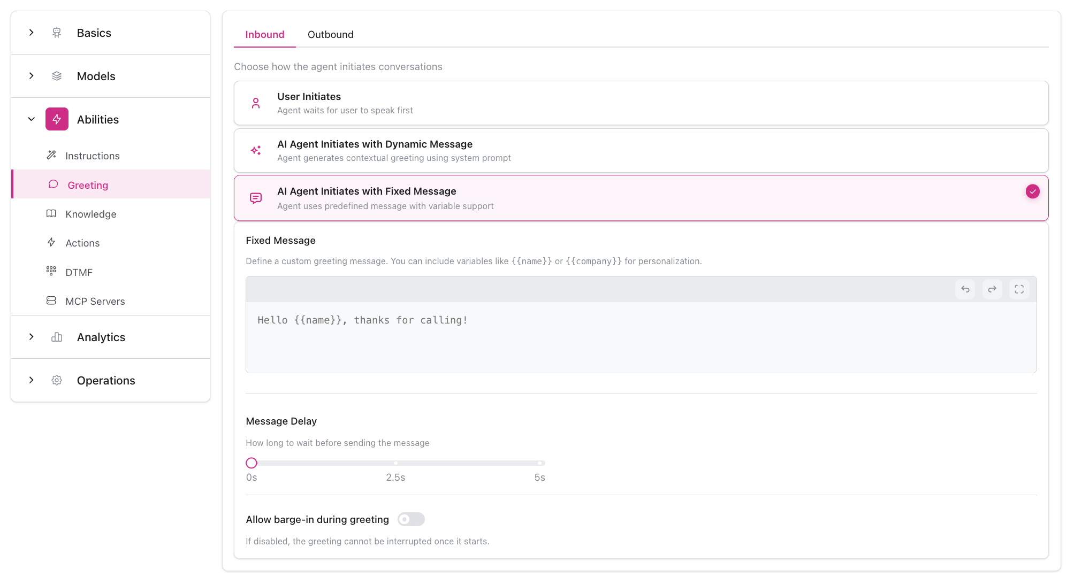Switch to the Outbound tab

pos(330,34)
